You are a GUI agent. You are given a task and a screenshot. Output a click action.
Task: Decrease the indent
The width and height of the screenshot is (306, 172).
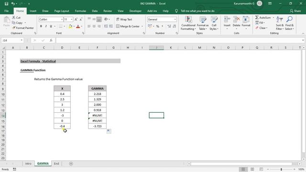pos(106,26)
